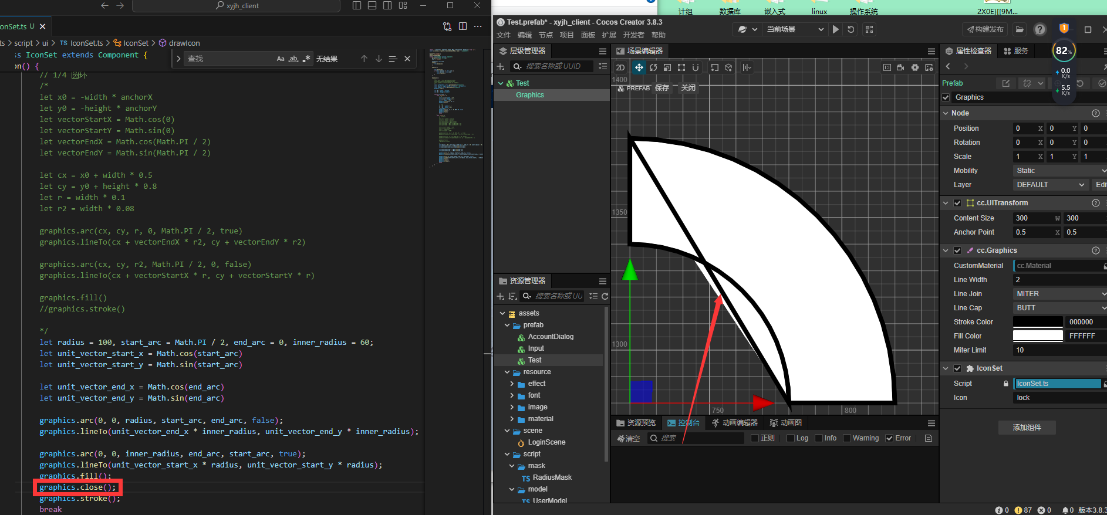Open the 节点 menu
This screenshot has height=515, width=1107.
coord(546,35)
